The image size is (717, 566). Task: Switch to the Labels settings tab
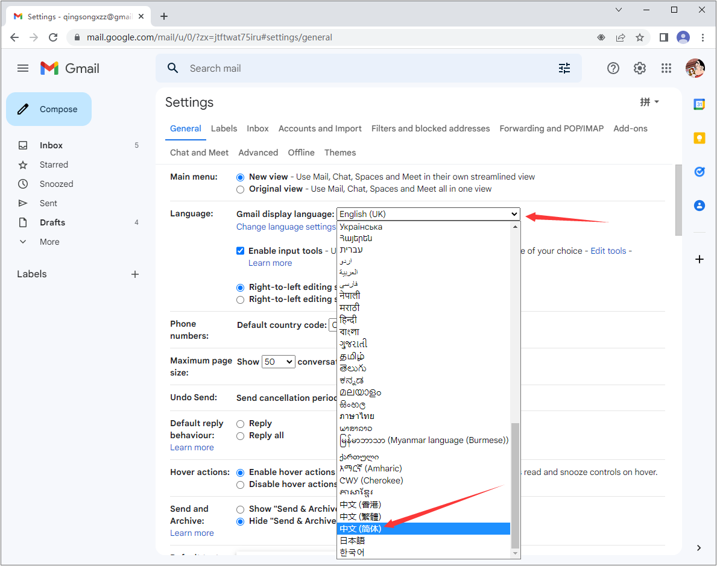tap(224, 128)
